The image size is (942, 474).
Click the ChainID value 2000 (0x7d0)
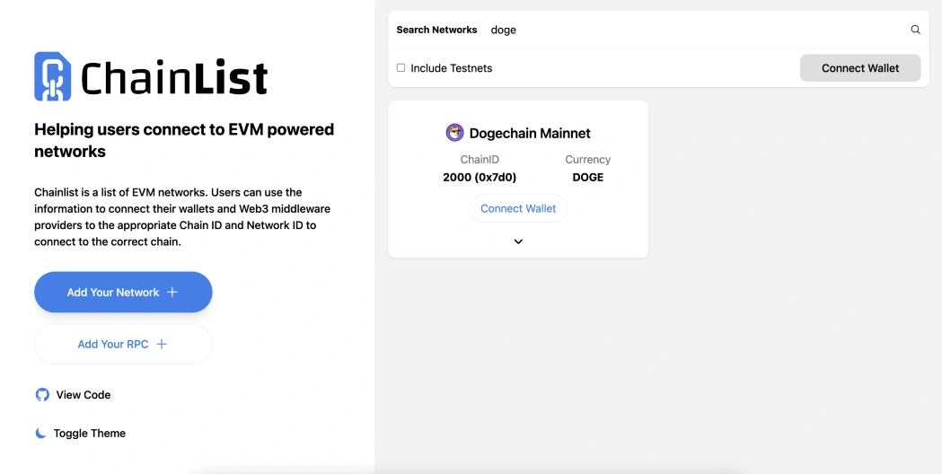coord(480,177)
